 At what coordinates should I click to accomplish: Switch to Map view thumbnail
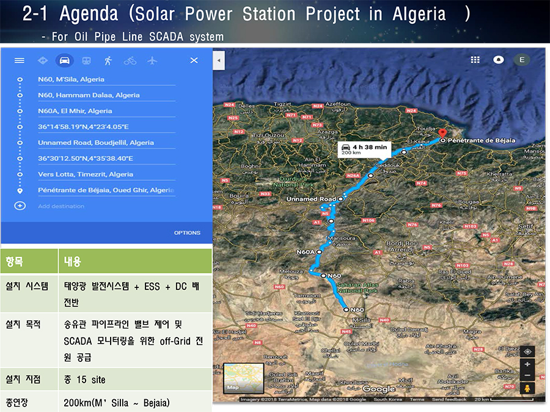pyautogui.click(x=243, y=378)
